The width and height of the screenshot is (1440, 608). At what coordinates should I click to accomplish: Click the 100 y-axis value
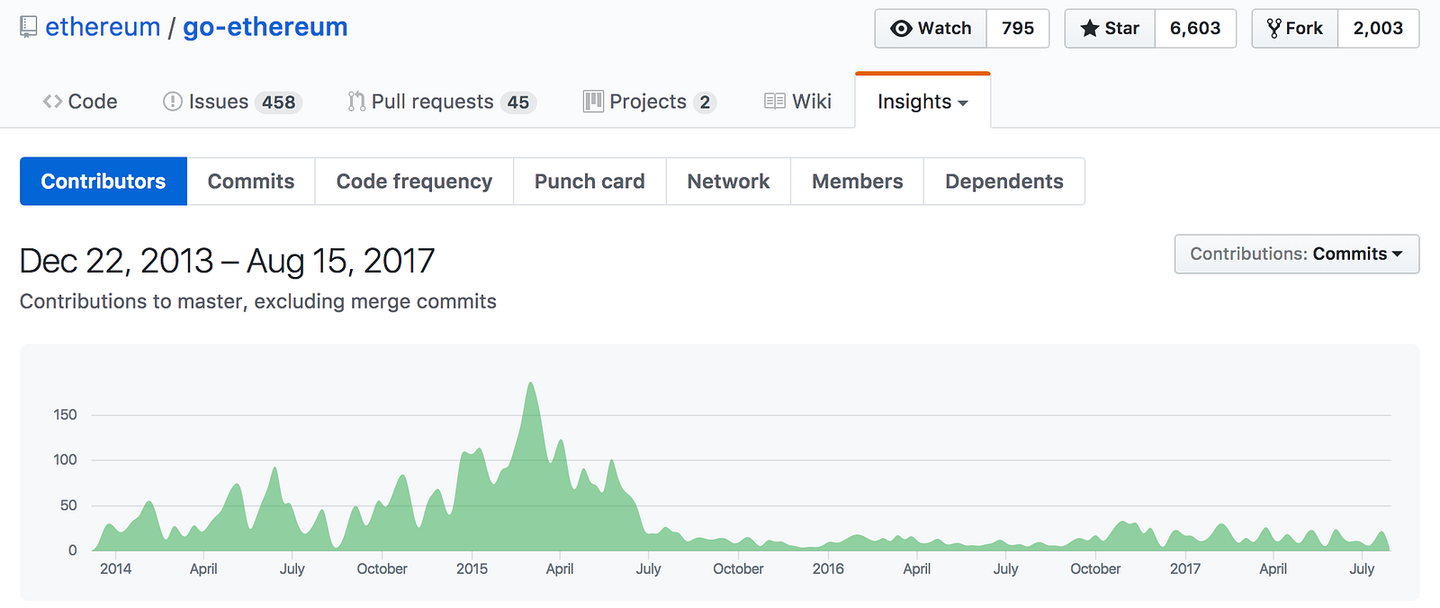tap(65, 460)
